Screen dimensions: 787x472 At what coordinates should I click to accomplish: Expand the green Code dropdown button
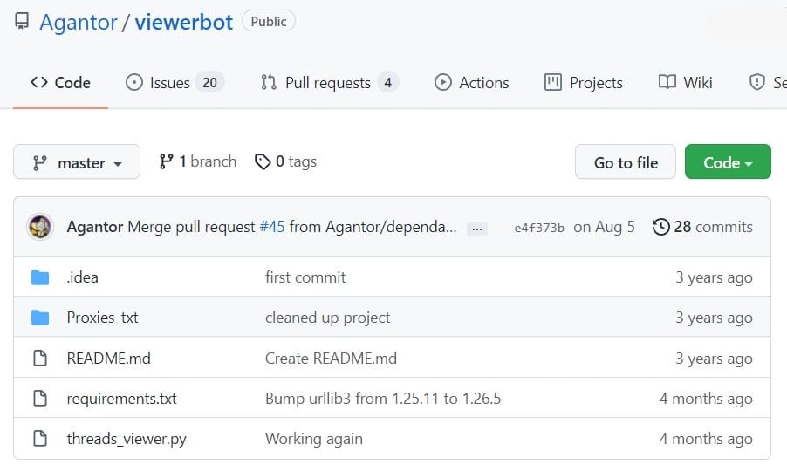click(728, 161)
